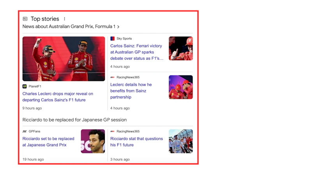Click the Top stories newspaper icon

[25, 19]
